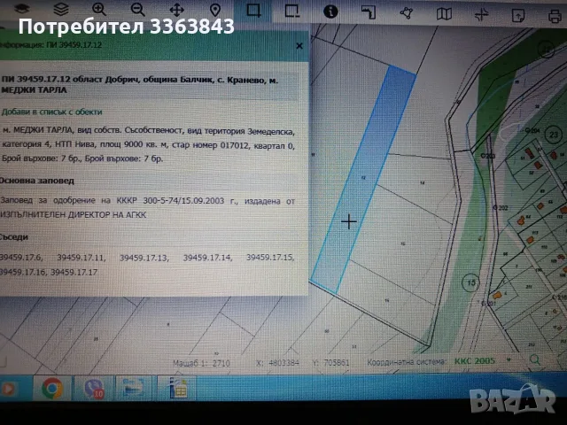Click neighbor parcel 39459.17.17
The image size is (567, 425).
74,272
